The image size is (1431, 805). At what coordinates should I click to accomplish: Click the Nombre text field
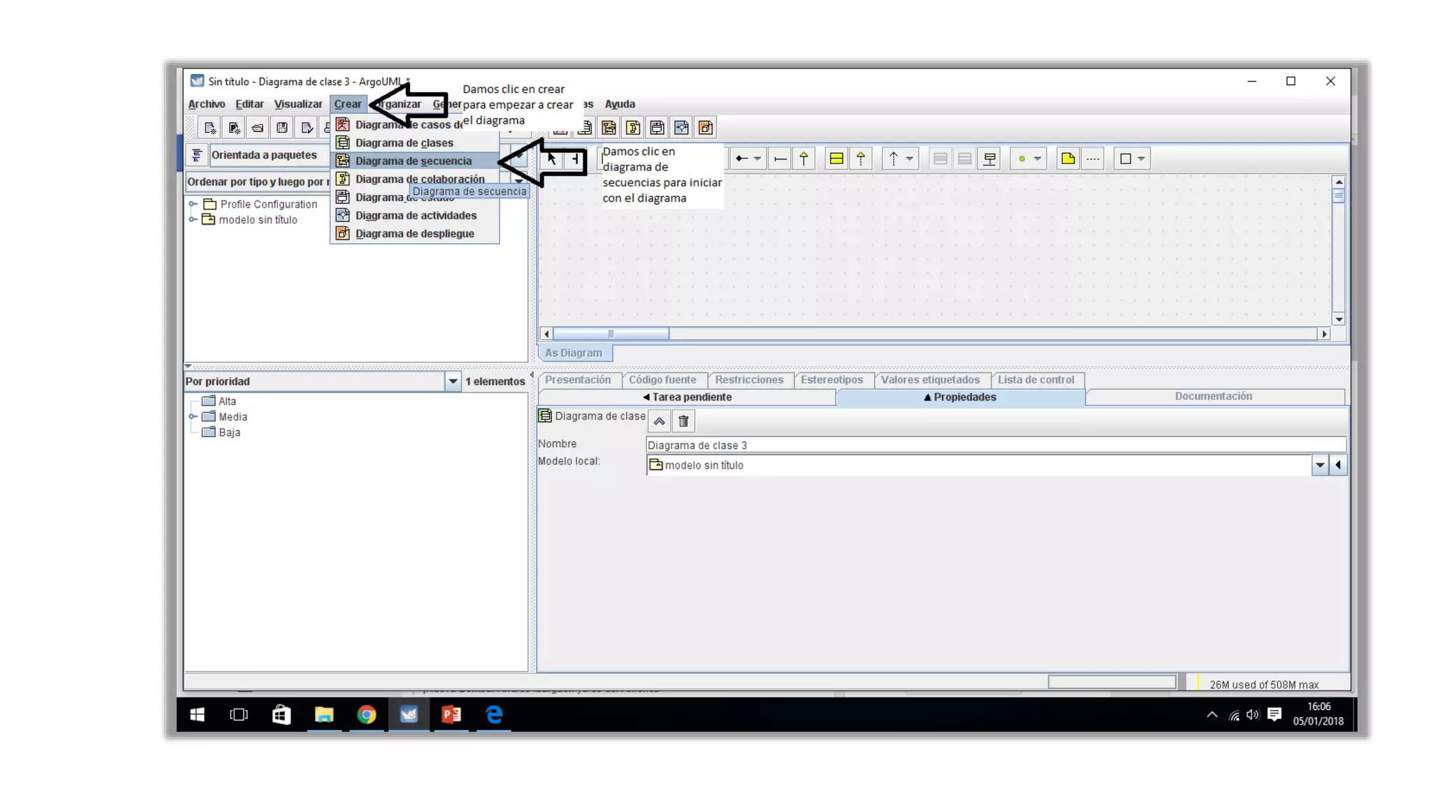995,445
